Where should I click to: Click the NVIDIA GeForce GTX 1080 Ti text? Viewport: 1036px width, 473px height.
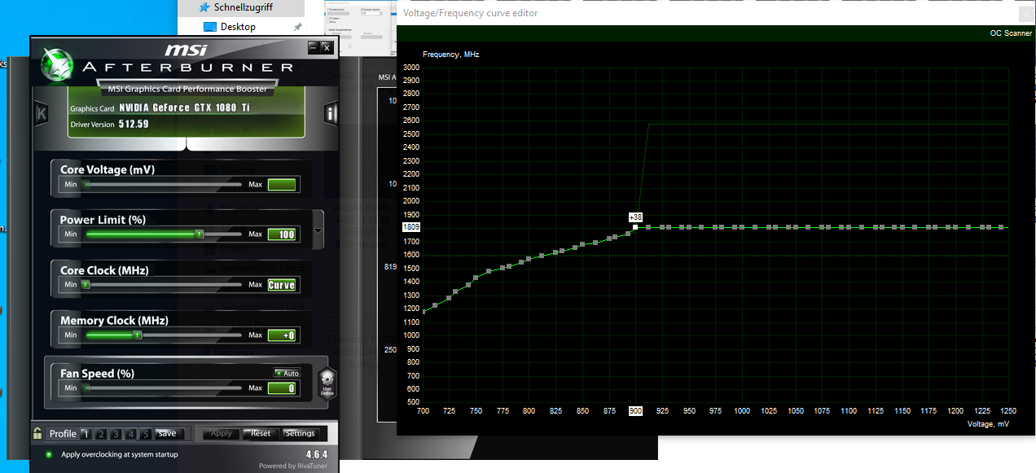184,107
